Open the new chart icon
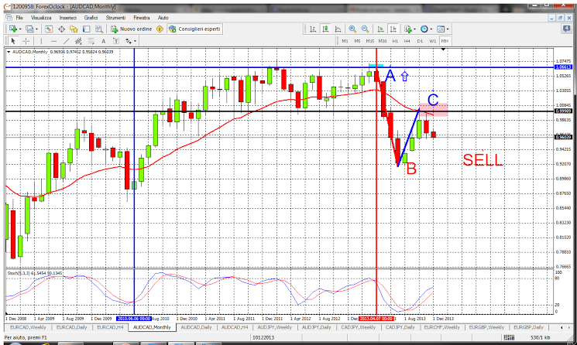The width and height of the screenshot is (577, 345). [x=12, y=29]
